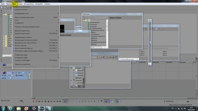Toggle the Enable Snapping icon
Screen dimensions: 198x111
coord(105,101)
